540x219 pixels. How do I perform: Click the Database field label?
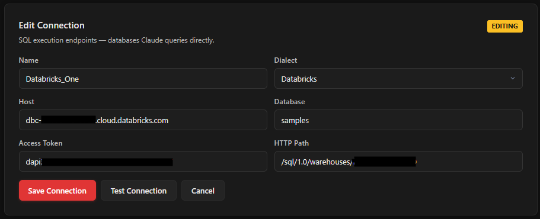point(290,102)
